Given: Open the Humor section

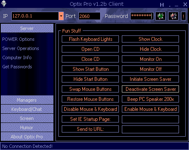Looking at the screenshot, I should tap(27, 127).
